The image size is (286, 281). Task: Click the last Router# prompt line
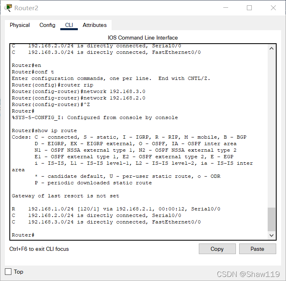(23, 235)
